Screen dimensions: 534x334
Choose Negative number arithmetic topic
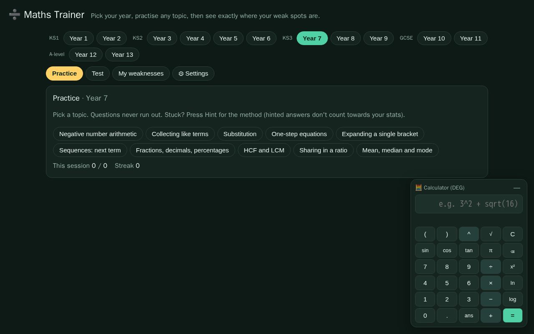click(98, 134)
